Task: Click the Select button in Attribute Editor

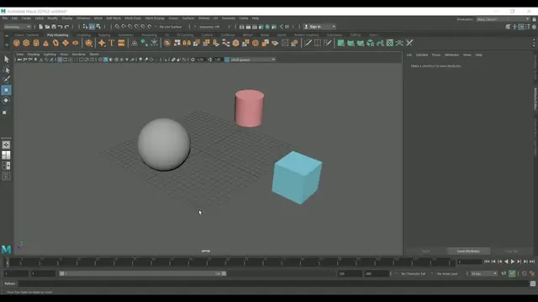Action: (x=425, y=251)
